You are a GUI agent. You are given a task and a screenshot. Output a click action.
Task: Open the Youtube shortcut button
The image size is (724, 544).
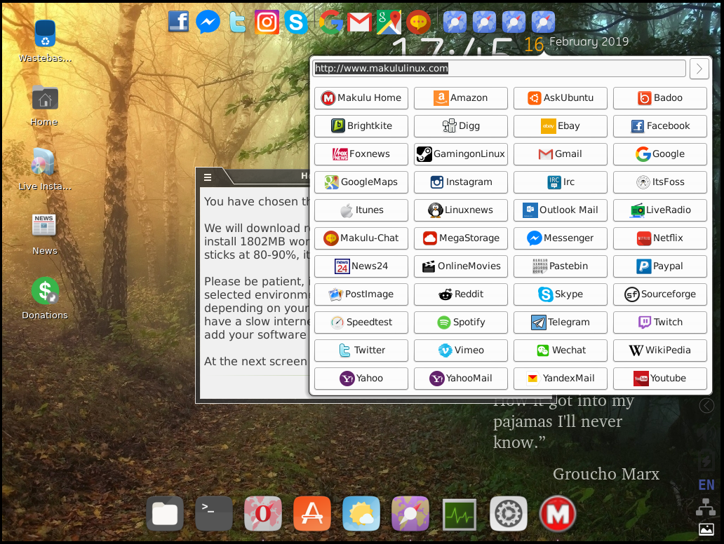point(659,378)
